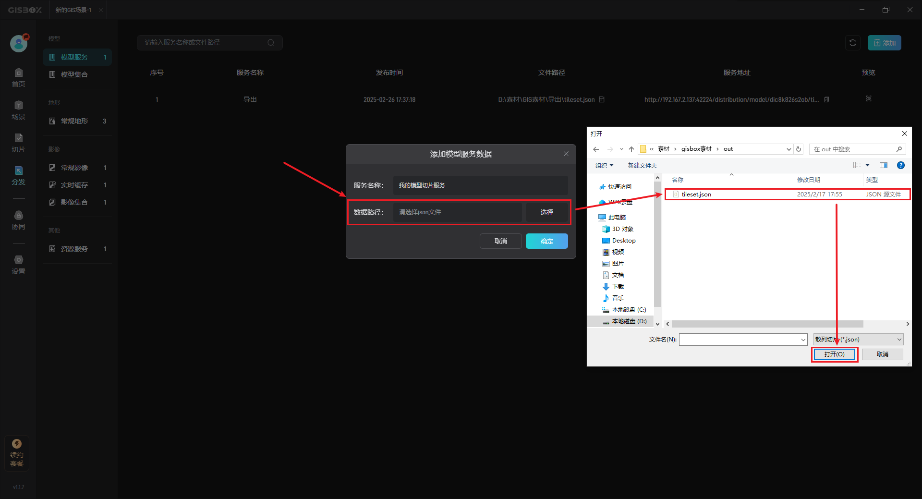
Task: Click 确定 in the add service dialog
Action: tap(546, 241)
